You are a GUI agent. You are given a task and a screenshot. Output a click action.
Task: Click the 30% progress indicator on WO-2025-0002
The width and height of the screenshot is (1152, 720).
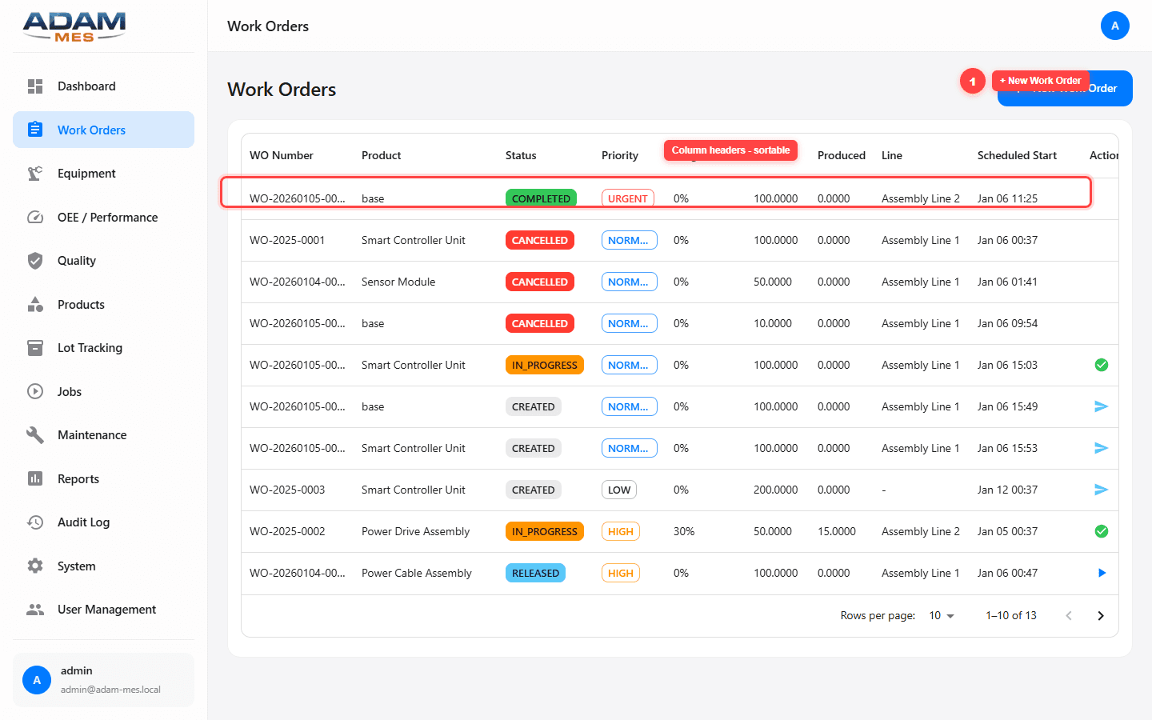[685, 531]
